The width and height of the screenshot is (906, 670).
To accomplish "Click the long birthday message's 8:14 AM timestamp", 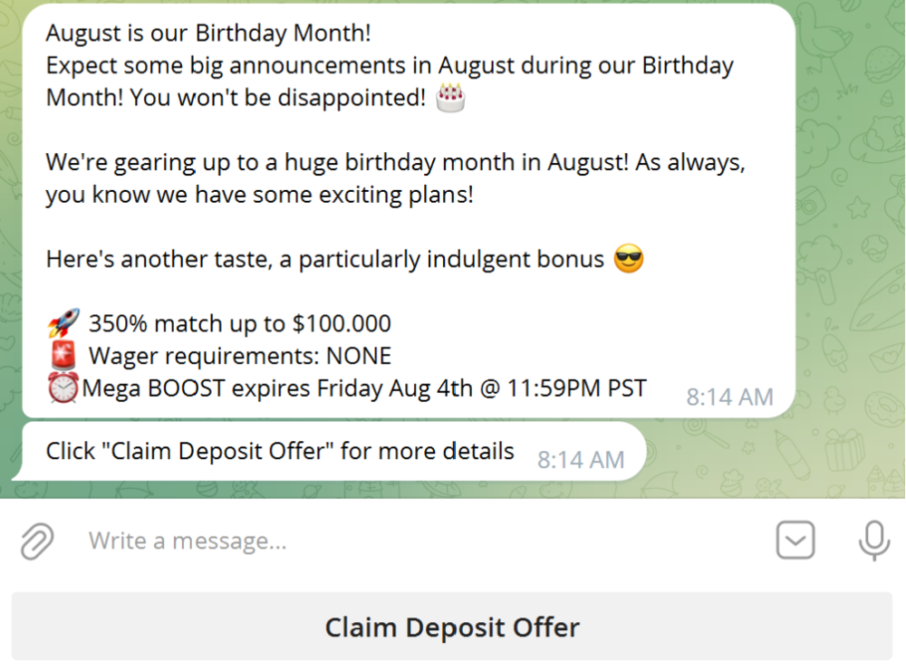I will (x=729, y=397).
